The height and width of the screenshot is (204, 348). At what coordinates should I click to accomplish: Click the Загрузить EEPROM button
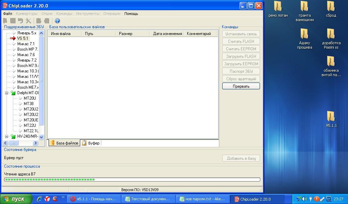[x=241, y=64]
